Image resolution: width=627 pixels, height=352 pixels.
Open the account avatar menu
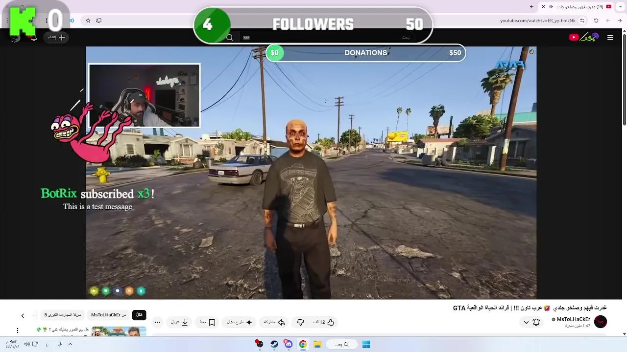(16, 38)
